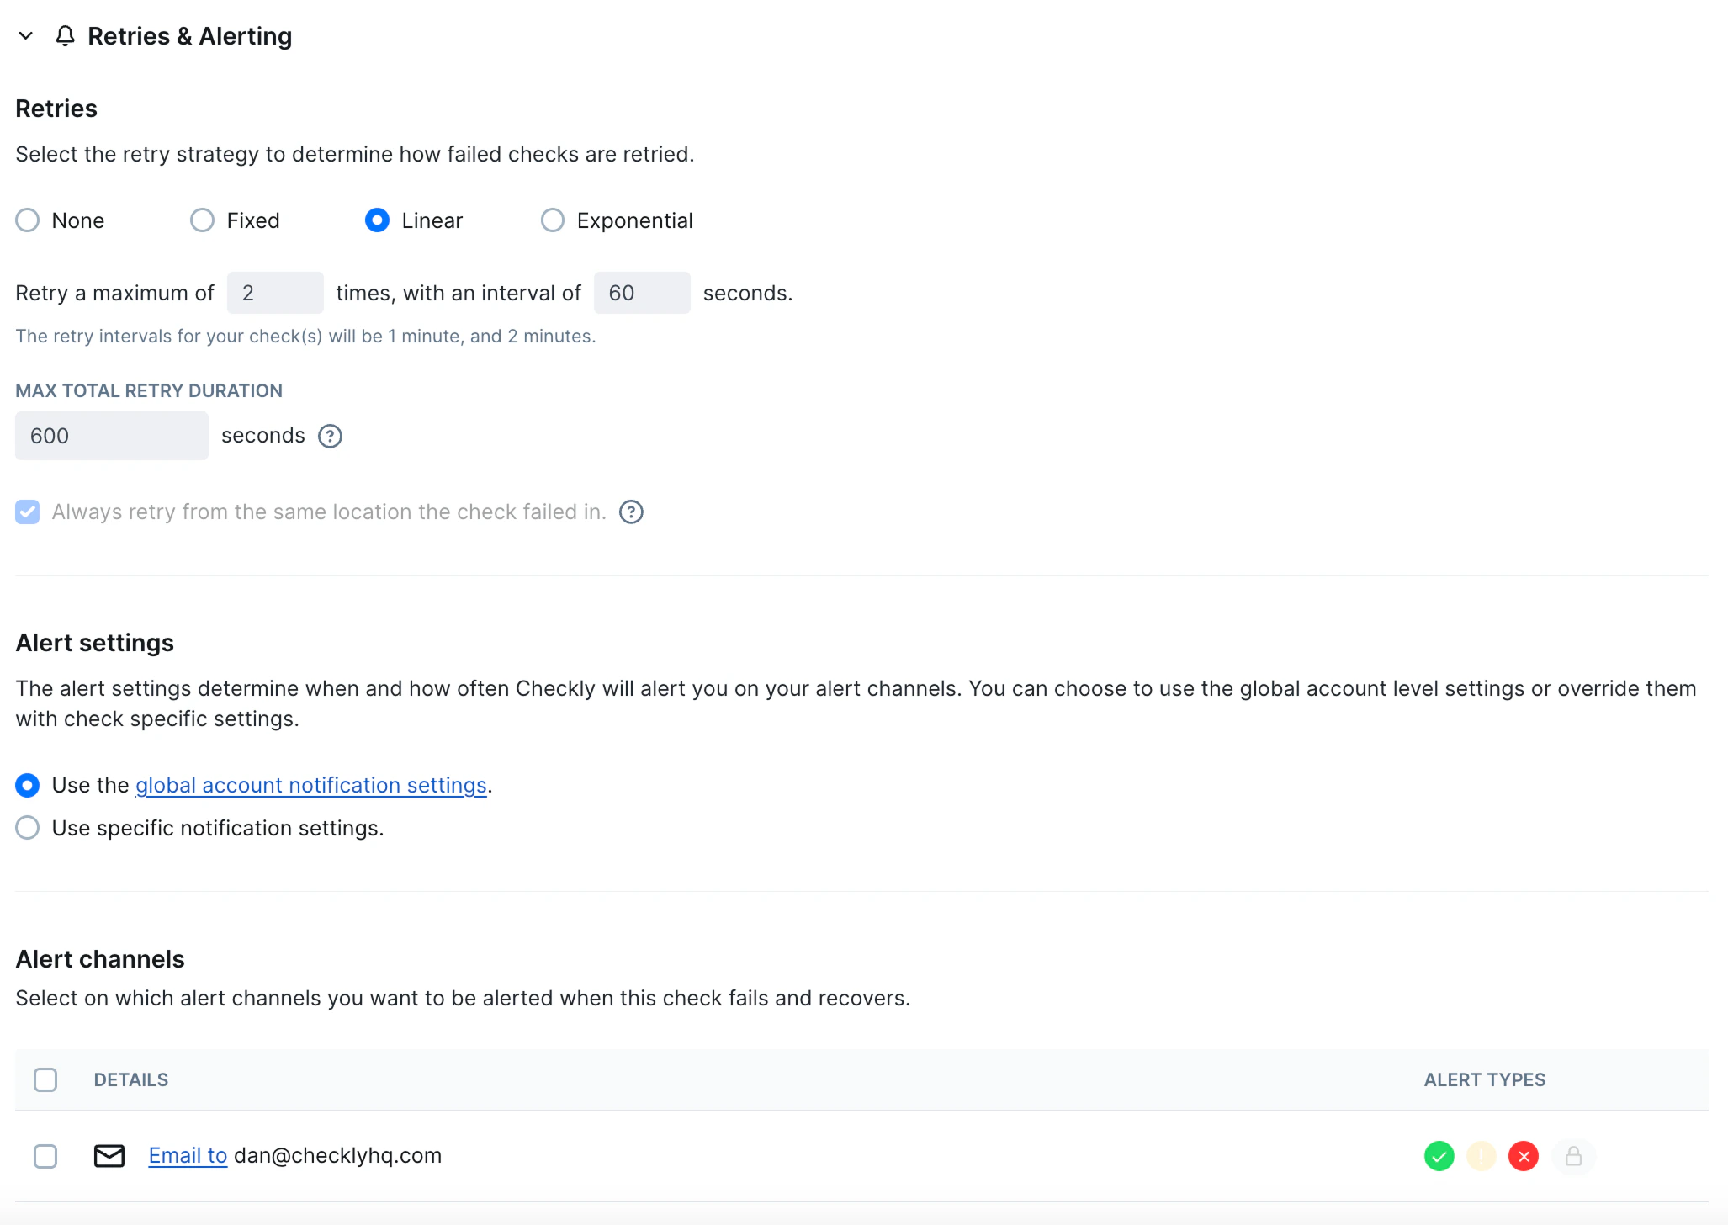1728x1225 pixels.
Task: Toggle the yellow degraded alert type icon
Action: coord(1482,1156)
